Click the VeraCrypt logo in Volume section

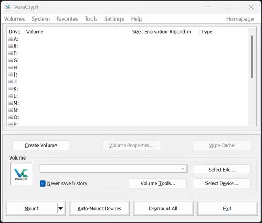(x=21, y=174)
